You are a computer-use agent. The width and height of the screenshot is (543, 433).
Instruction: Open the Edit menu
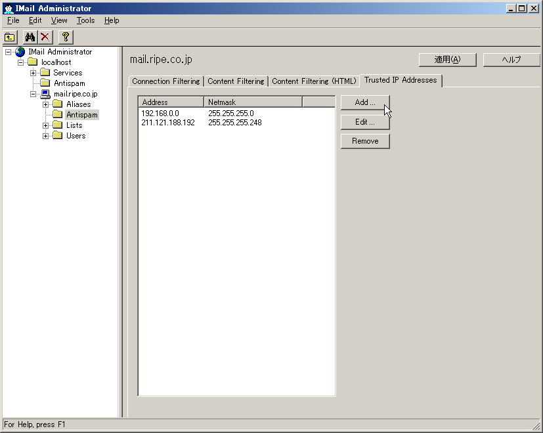click(35, 20)
